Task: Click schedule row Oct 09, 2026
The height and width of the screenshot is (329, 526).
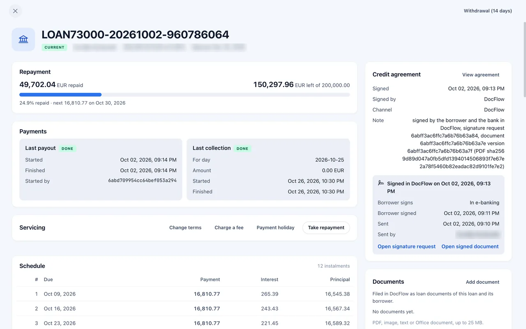Action: pyautogui.click(x=185, y=294)
